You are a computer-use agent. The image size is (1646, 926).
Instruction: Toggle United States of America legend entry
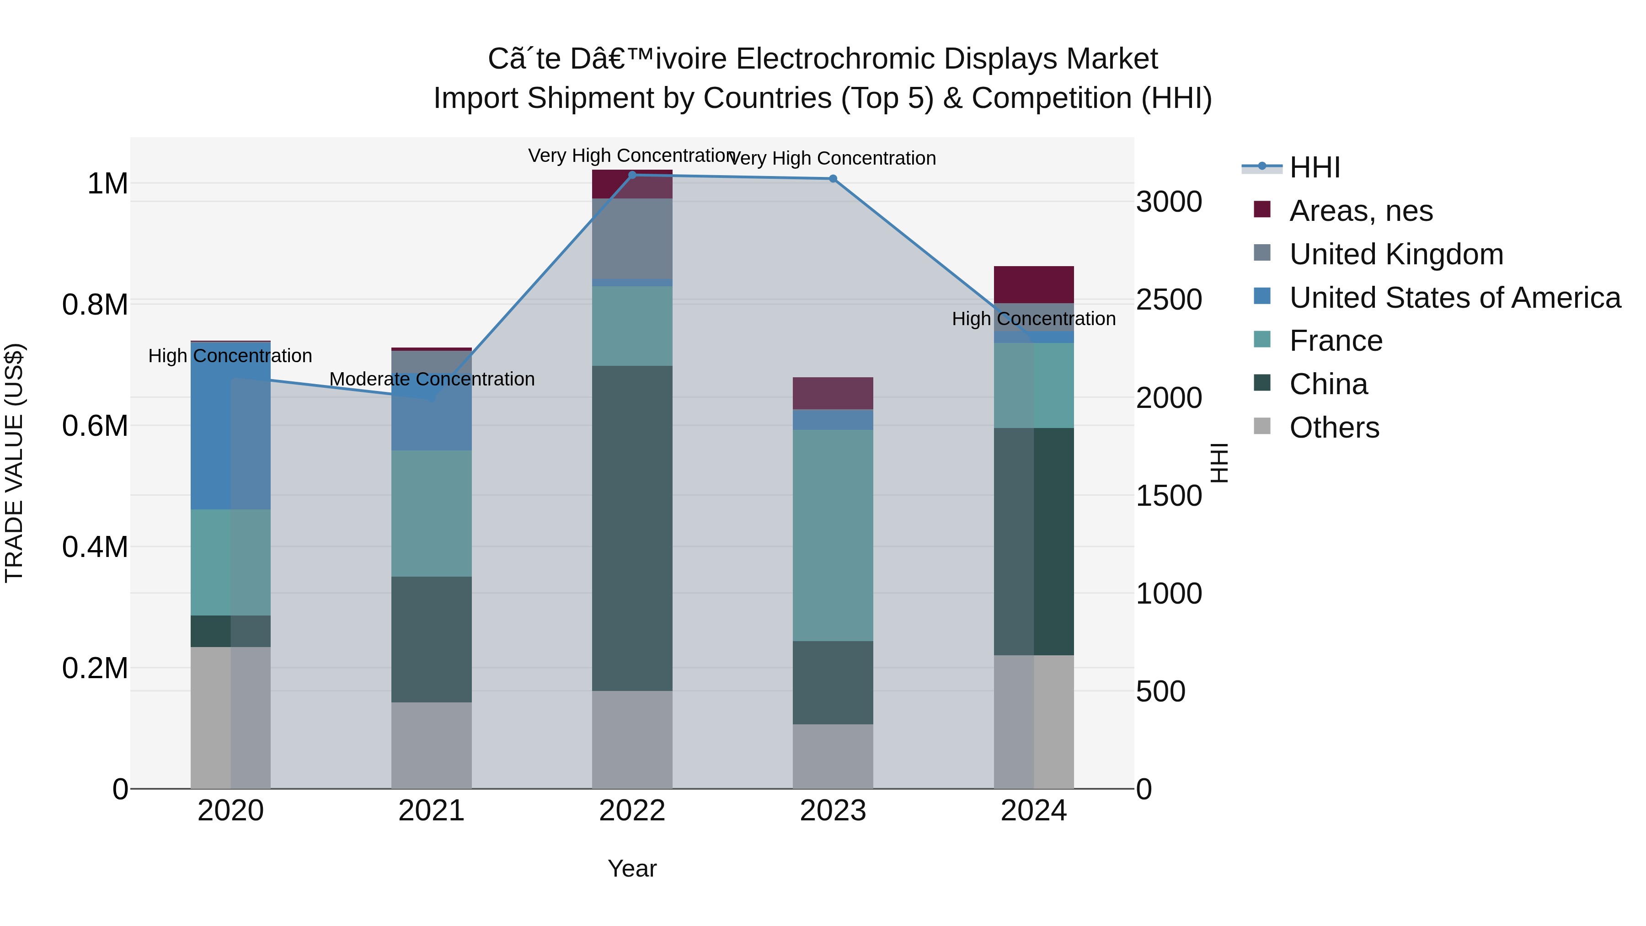tap(1437, 297)
